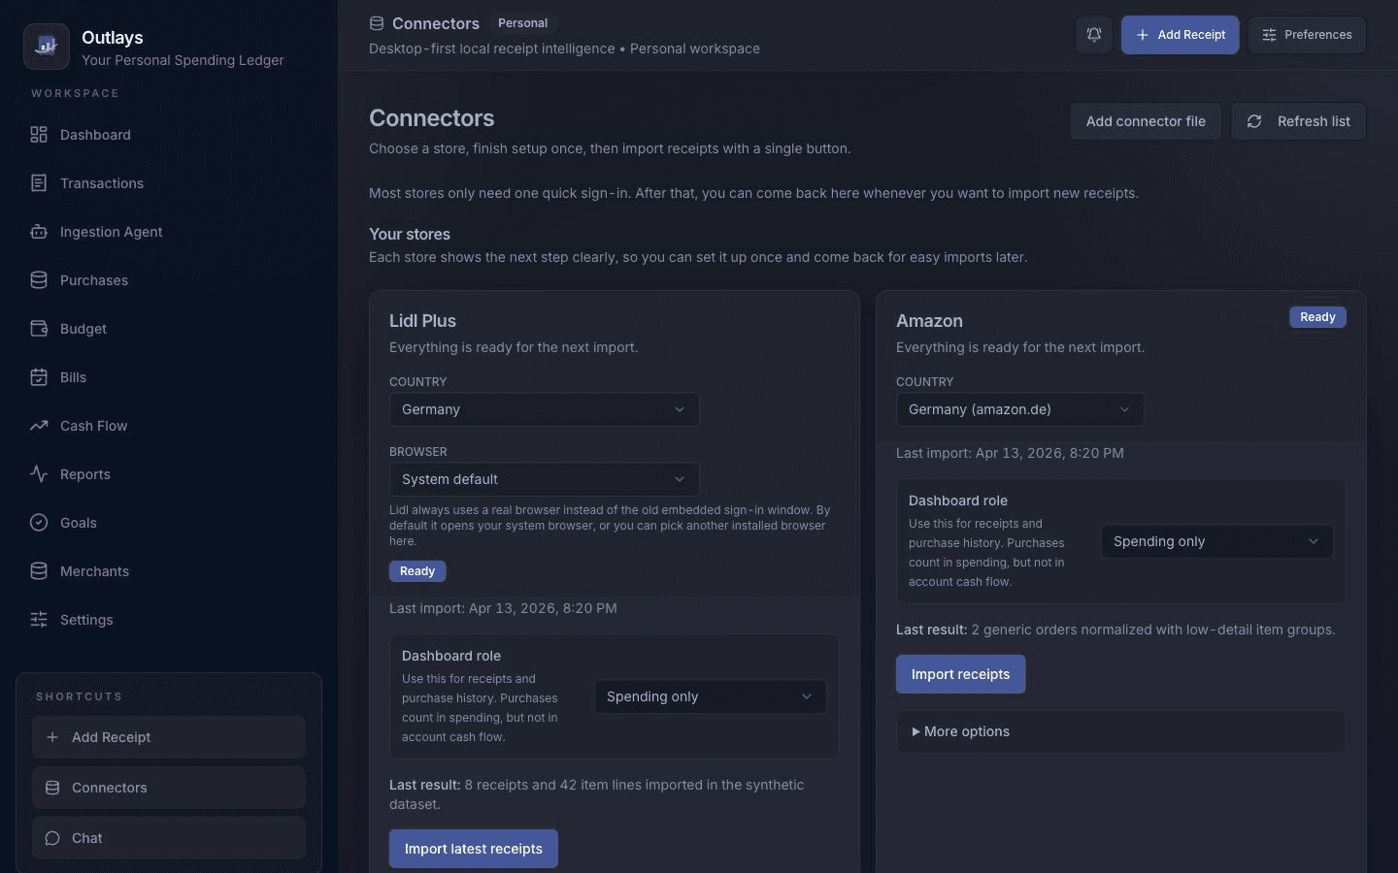Open Amazon Dashboard role Spending only dropdown
Screen dimensions: 1398x873
click(1216, 541)
